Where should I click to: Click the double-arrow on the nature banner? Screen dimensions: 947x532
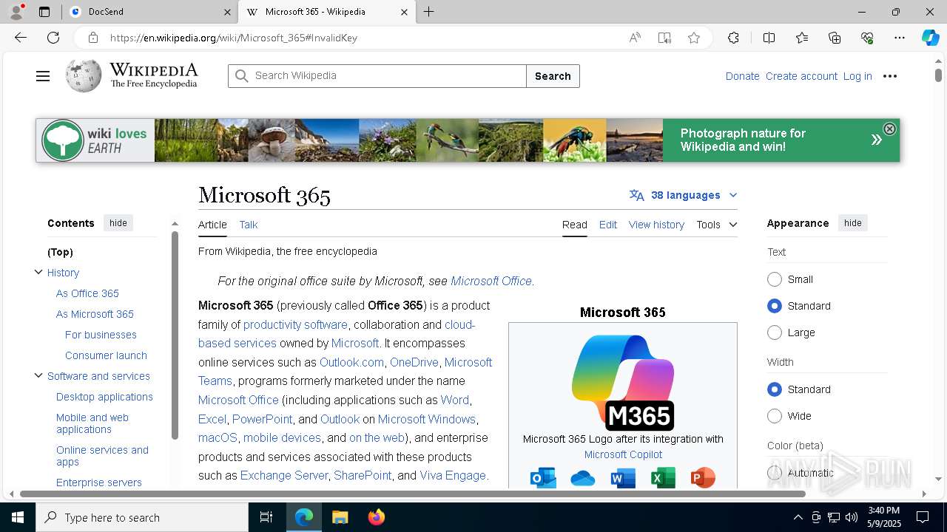click(876, 140)
